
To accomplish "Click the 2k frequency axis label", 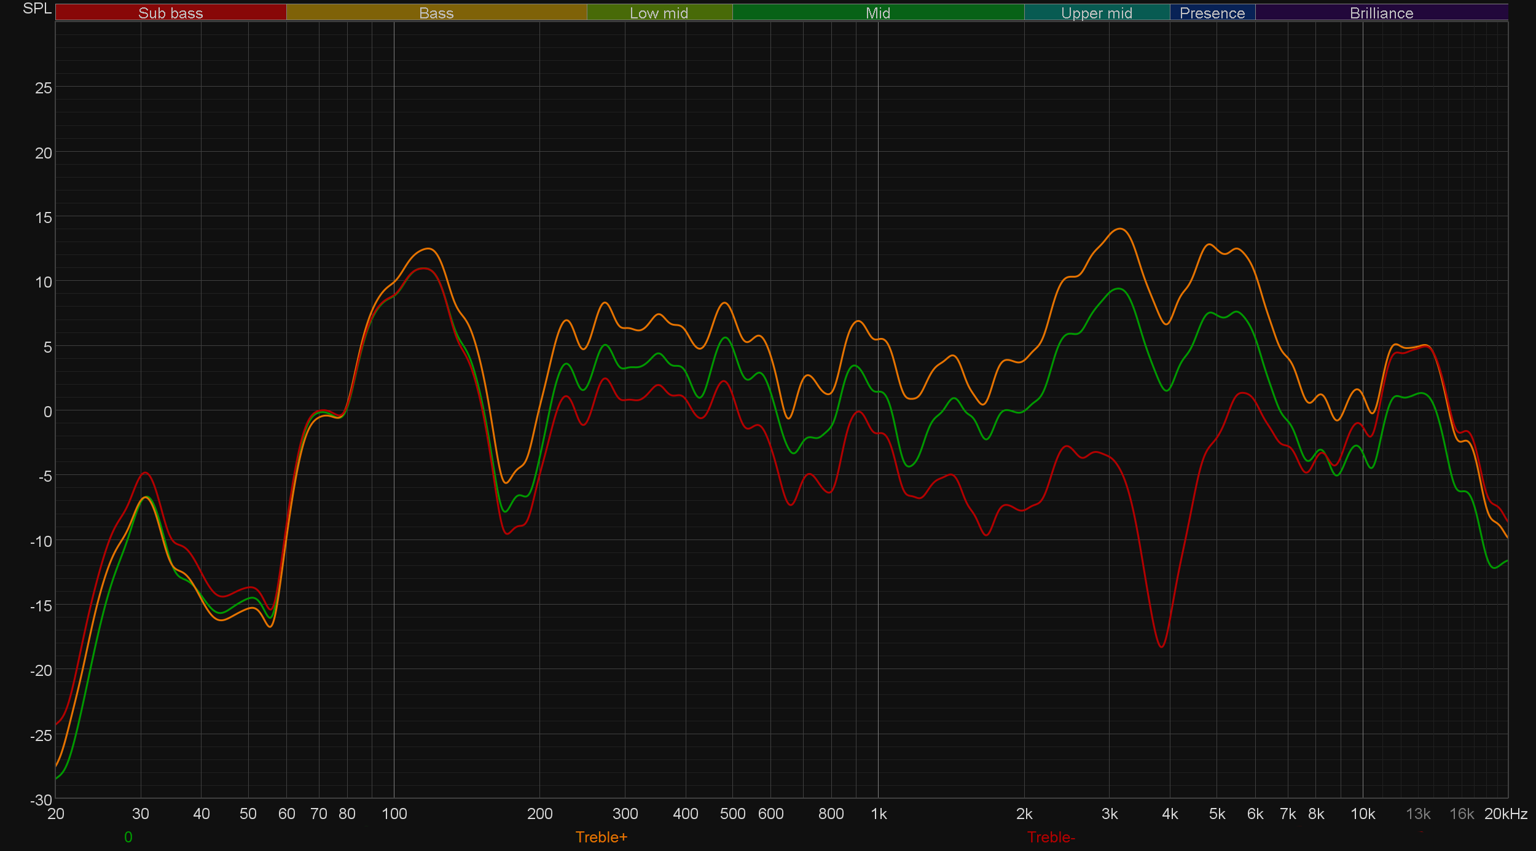I will pyautogui.click(x=1024, y=814).
